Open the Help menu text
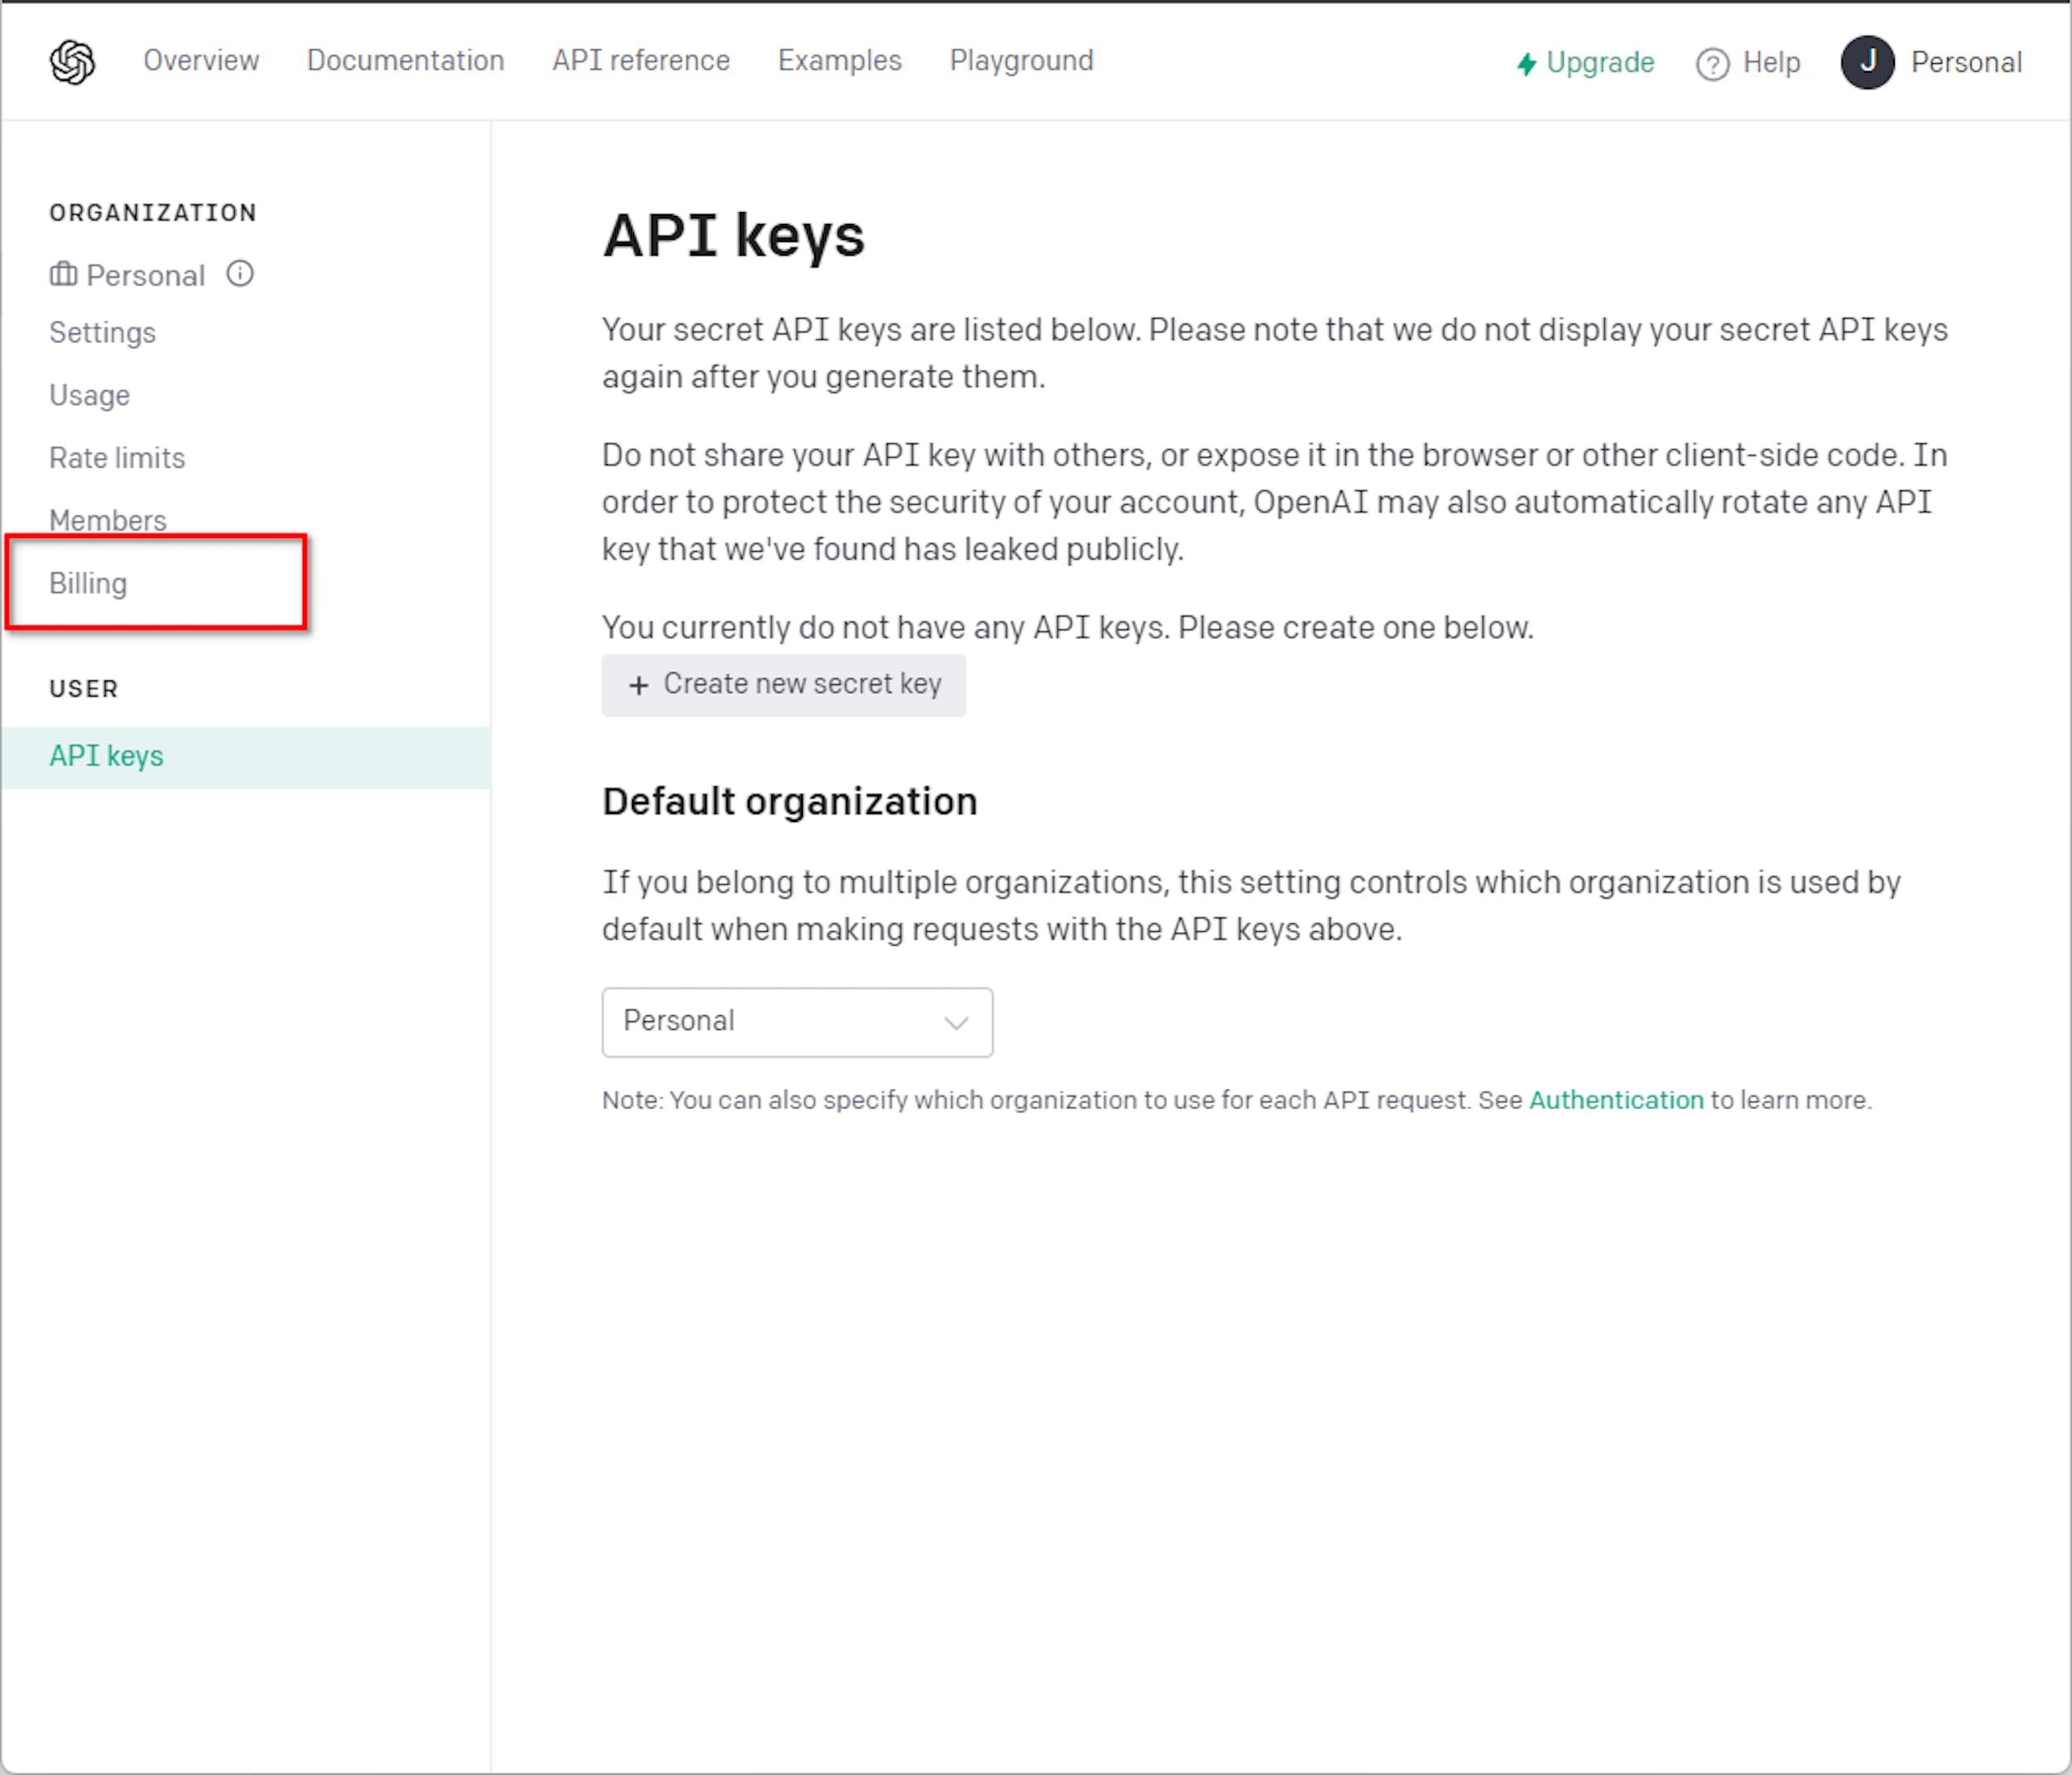This screenshot has width=2072, height=1775. 1771,63
